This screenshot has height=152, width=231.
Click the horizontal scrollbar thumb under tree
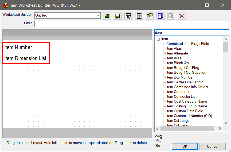coord(187,129)
